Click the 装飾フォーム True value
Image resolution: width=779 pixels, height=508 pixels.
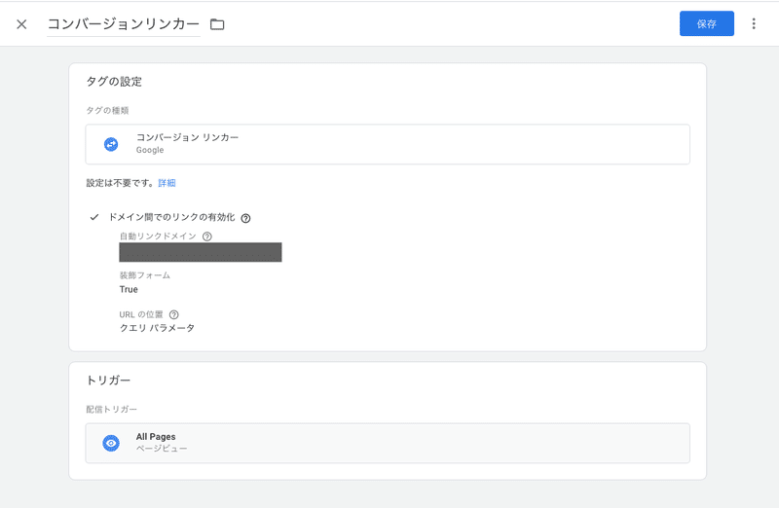coord(129,289)
